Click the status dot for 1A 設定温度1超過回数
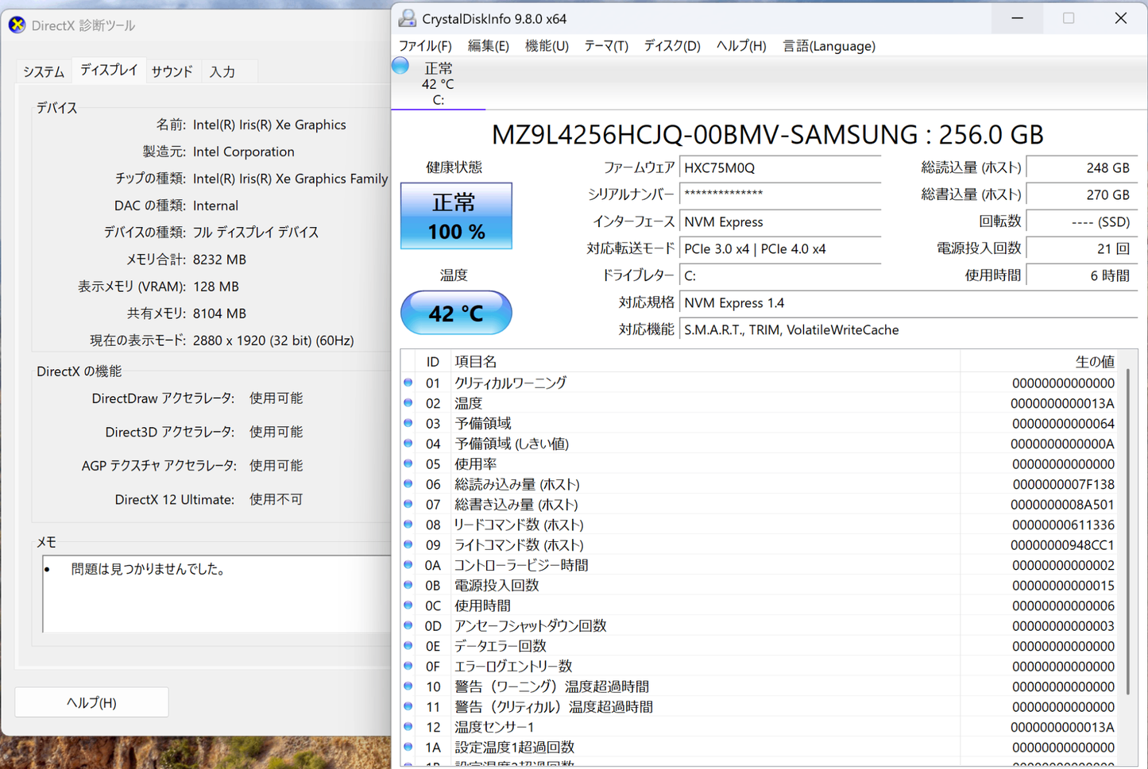Screen dimensions: 1148x769 408,747
